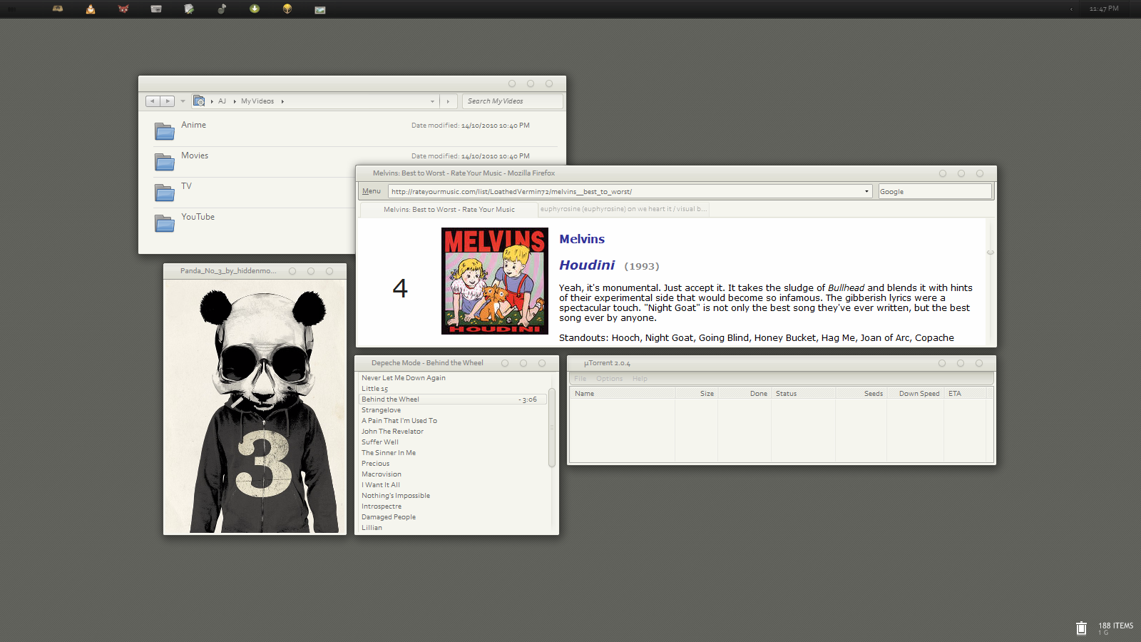Select track Strangelove
Image resolution: width=1141 pixels, height=642 pixels.
(381, 410)
